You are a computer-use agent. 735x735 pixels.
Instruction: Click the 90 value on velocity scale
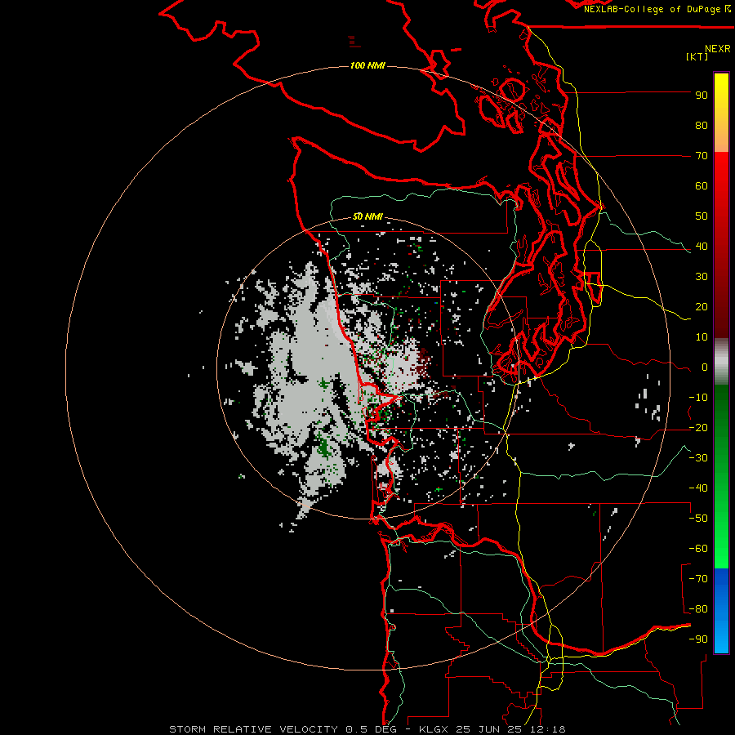pyautogui.click(x=702, y=96)
